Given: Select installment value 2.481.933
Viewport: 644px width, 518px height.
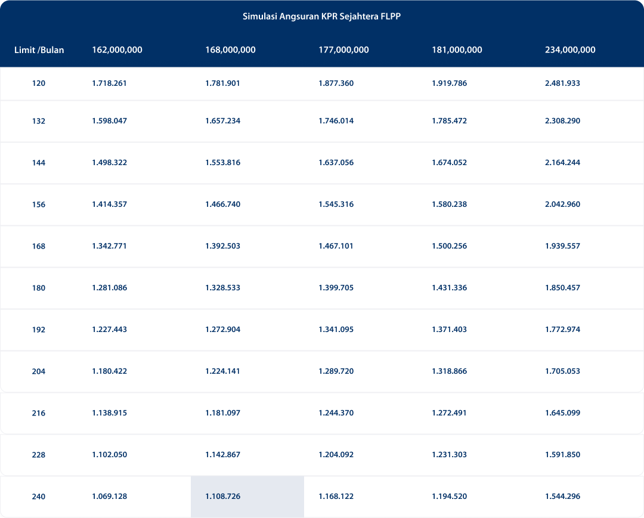Looking at the screenshot, I should [x=563, y=83].
